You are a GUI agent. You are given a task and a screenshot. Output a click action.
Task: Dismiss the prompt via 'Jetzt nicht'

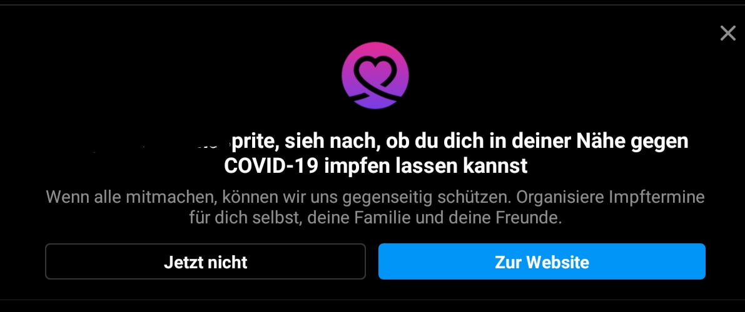[x=205, y=261]
